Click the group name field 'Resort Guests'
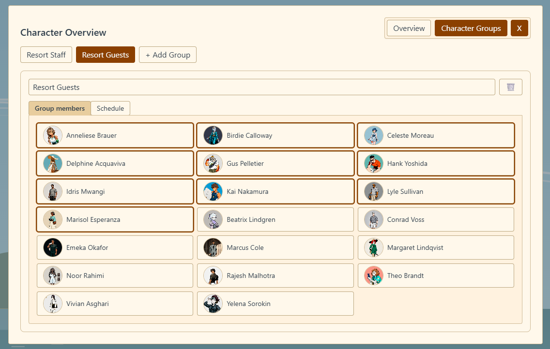 [261, 87]
